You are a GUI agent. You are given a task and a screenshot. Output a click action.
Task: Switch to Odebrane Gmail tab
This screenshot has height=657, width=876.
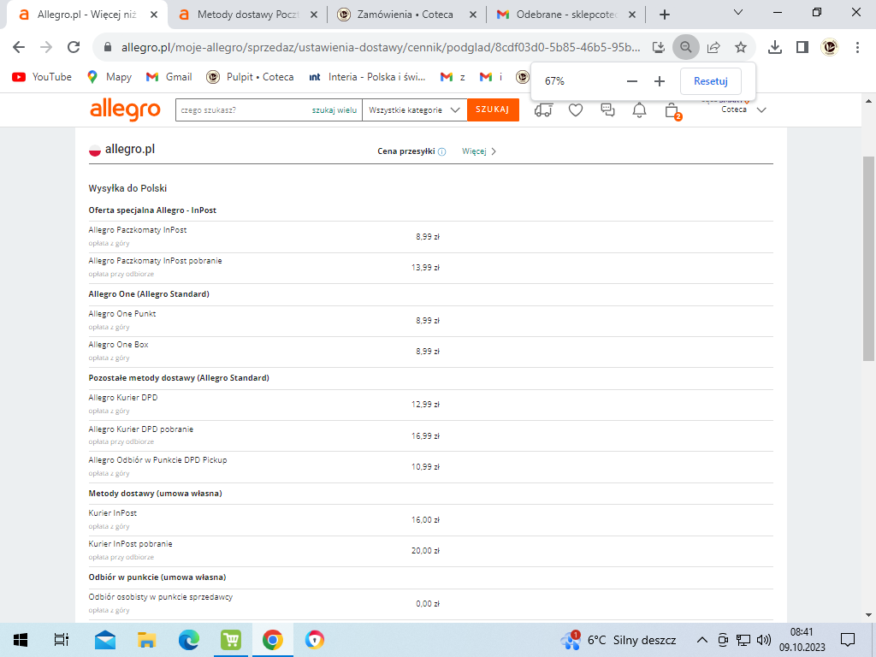coord(565,15)
